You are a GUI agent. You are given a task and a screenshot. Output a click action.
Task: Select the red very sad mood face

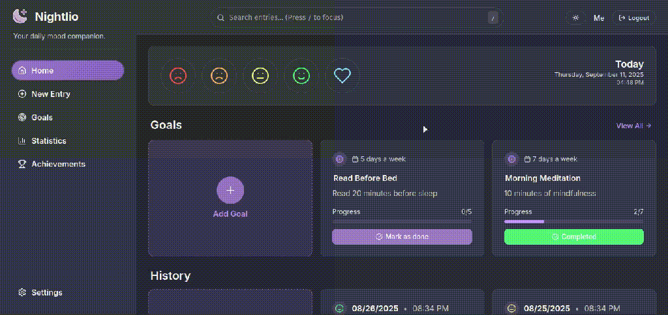(x=178, y=76)
